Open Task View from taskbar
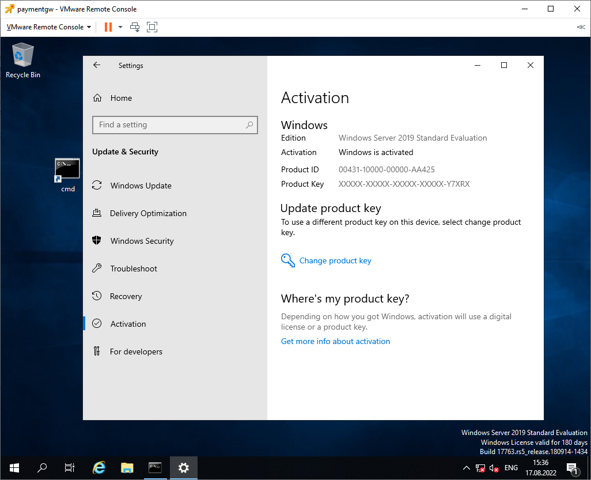Image resolution: width=591 pixels, height=480 pixels. [x=70, y=468]
